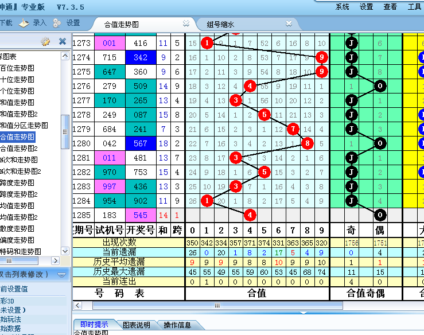Select 偏度走势图 in chart list
The width and height of the screenshot is (424, 335).
point(17,240)
